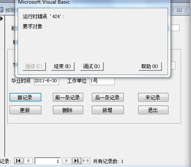Click previous record arrow in navigator
191x167 pixels.
click(x=28, y=161)
